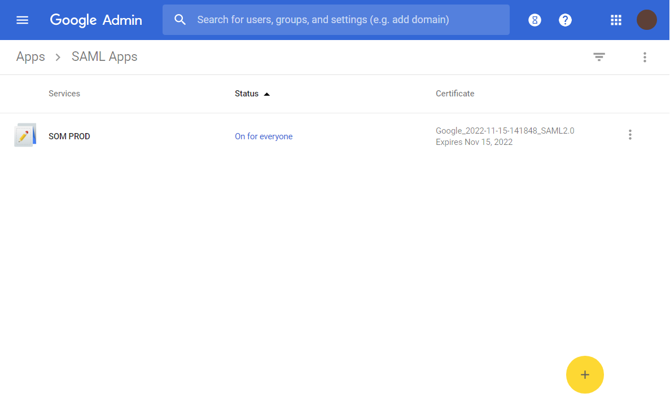Open SOM PROD row options menu
Screen dimensions: 670x415
630,135
